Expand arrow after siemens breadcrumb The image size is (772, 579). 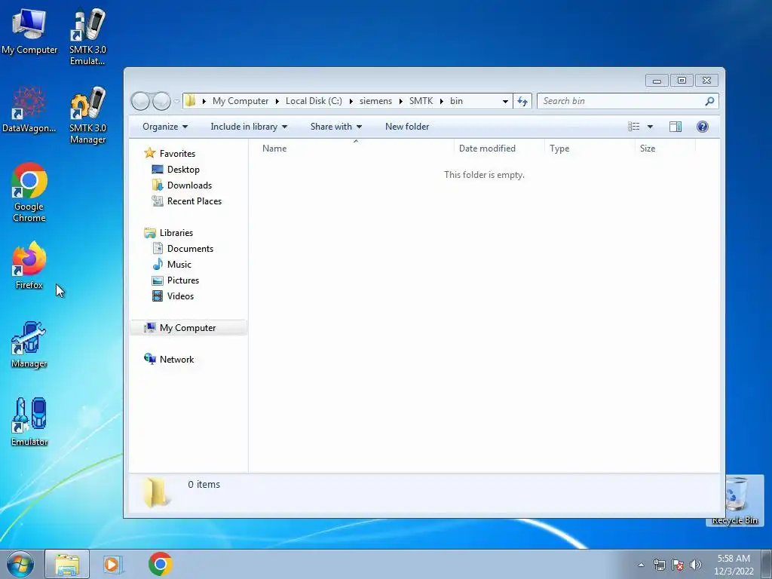pyautogui.click(x=401, y=101)
